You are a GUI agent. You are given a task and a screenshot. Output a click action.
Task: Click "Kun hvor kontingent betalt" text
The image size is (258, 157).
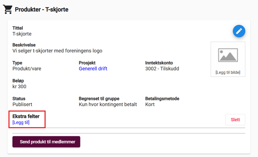[x=108, y=104]
